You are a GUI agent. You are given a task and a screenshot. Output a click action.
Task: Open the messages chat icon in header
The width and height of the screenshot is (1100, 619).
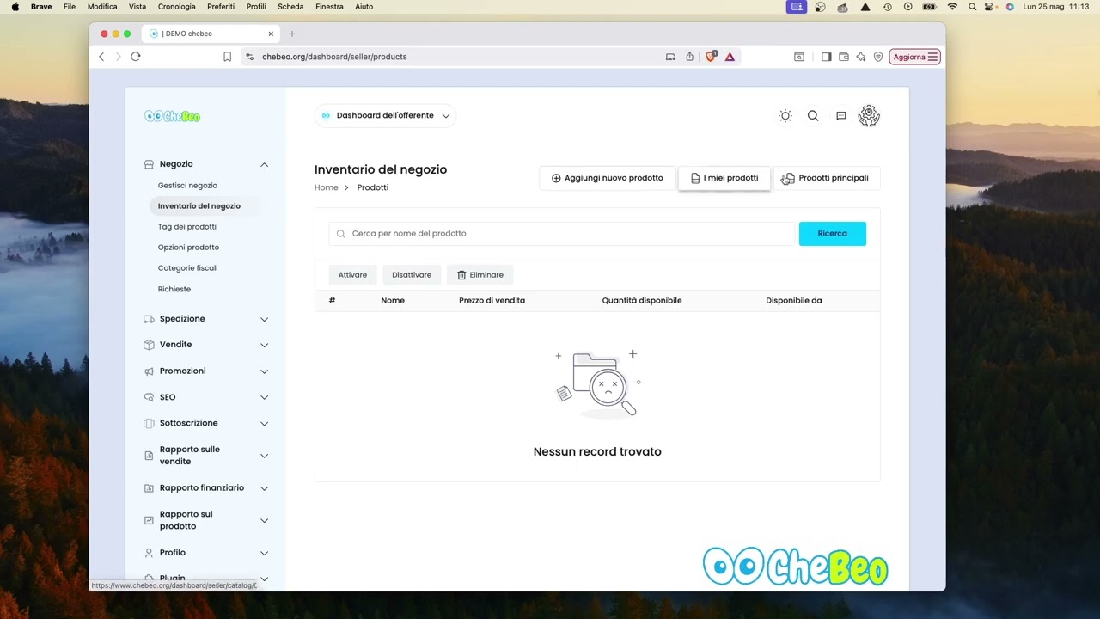841,116
